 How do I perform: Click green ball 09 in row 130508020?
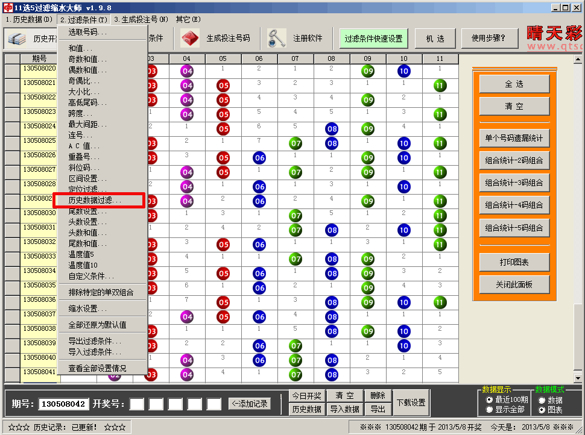point(368,71)
